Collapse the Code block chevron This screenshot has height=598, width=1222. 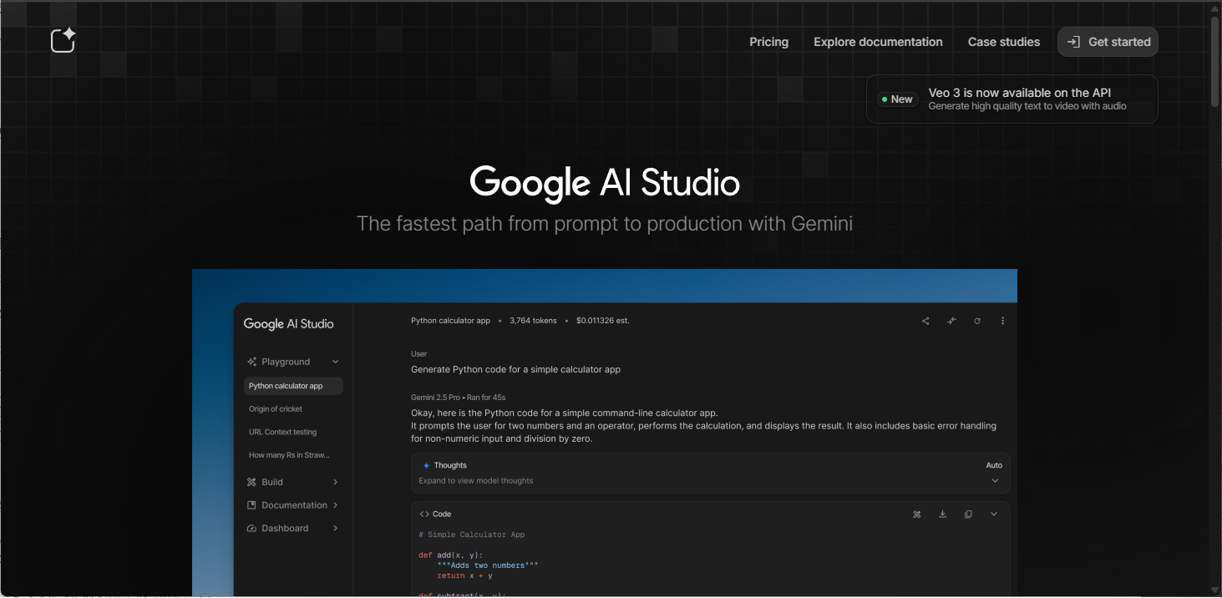point(994,514)
